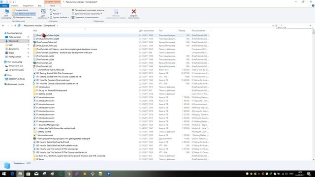This screenshot has width=315, height=177.
Task: Open Изображения in navigation pane
Action: (x=15, y=57)
